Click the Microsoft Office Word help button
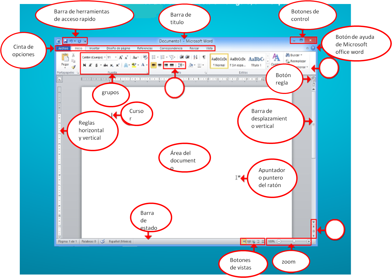The width and height of the screenshot is (392, 278). point(313,48)
